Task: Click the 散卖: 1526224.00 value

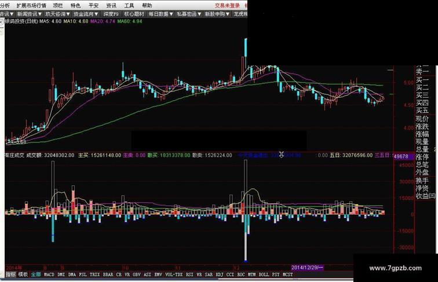Action: [x=212, y=155]
